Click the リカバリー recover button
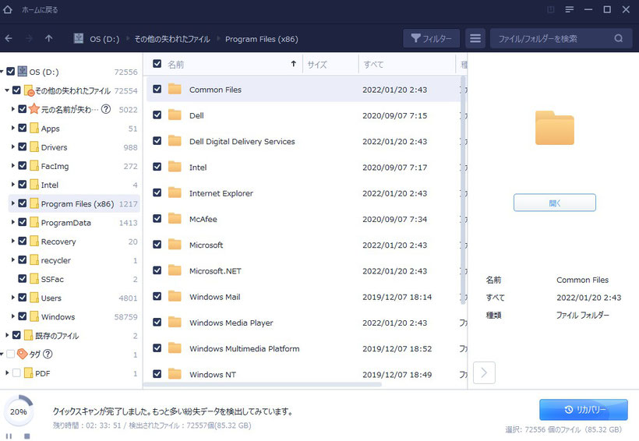This screenshot has width=639, height=441. pos(583,410)
